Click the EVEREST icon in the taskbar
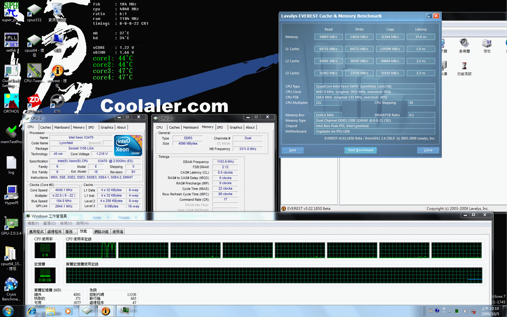 pyautogui.click(x=106, y=311)
